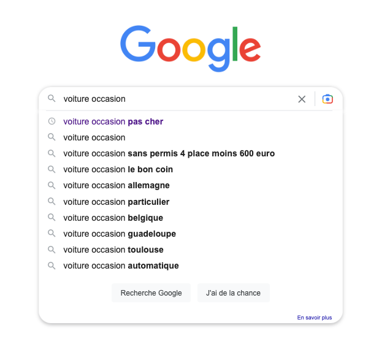Click the Google logo

(x=190, y=48)
